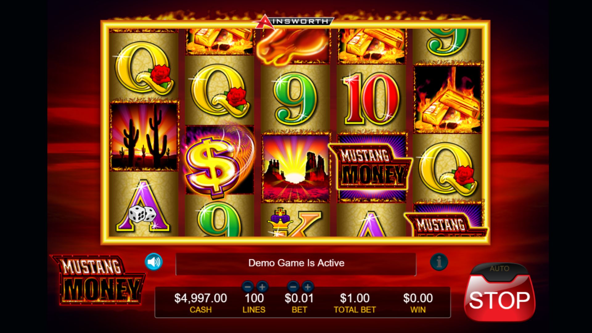Increase number of lines with plus button
The image size is (592, 333).
pyautogui.click(x=262, y=287)
